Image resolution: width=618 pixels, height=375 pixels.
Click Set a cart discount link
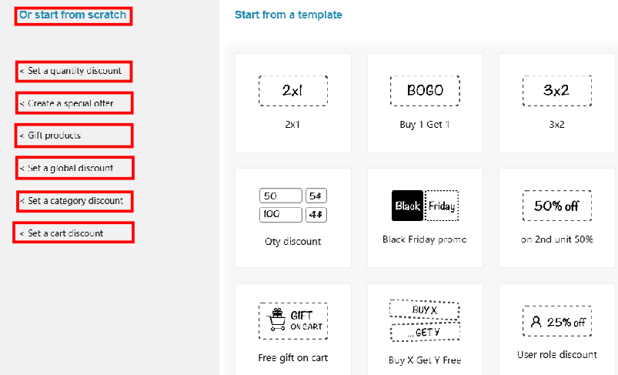tap(74, 233)
